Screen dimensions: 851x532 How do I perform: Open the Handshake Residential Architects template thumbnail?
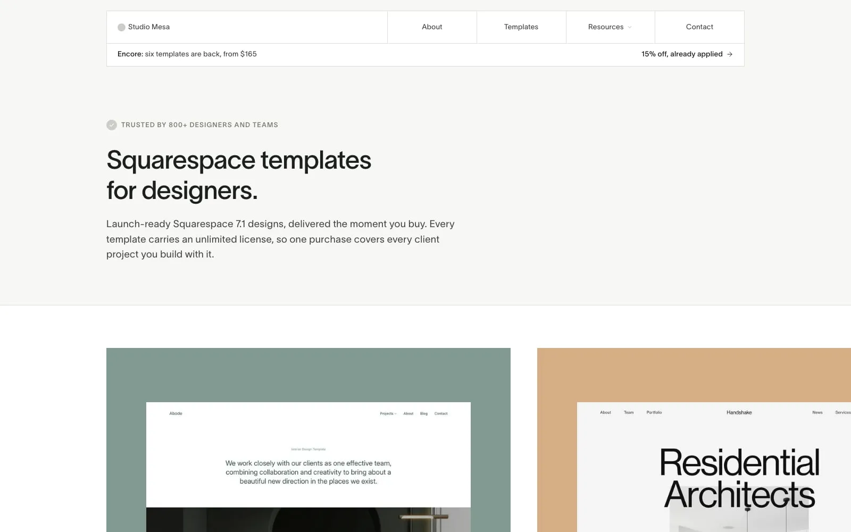point(694,440)
